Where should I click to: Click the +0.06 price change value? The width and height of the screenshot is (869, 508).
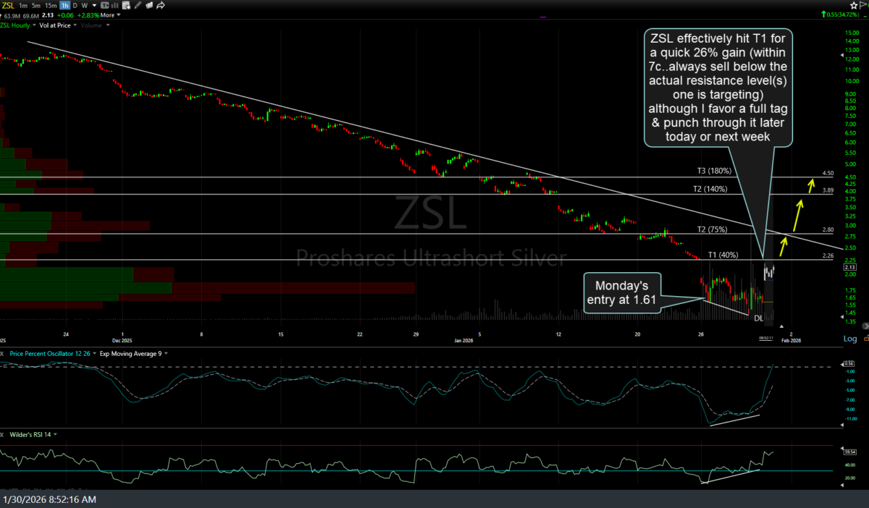point(65,15)
